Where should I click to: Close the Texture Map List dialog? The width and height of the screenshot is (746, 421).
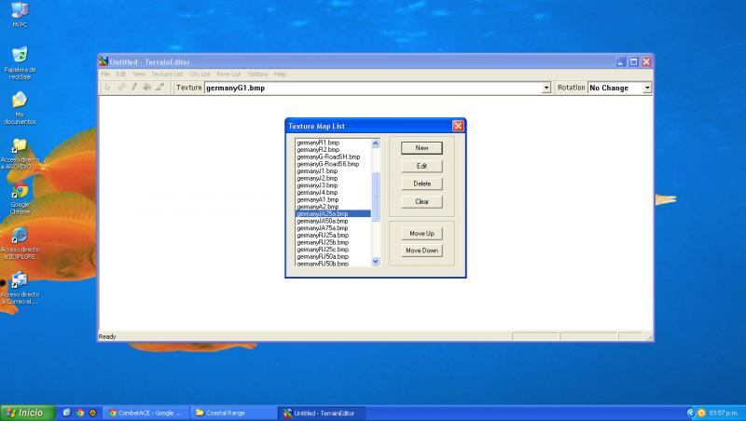pos(458,126)
